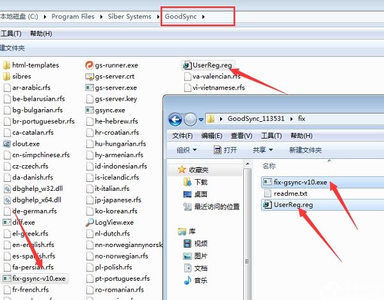Open the html-templates folder icon
The width and height of the screenshot is (384, 300).
[x=6, y=65]
